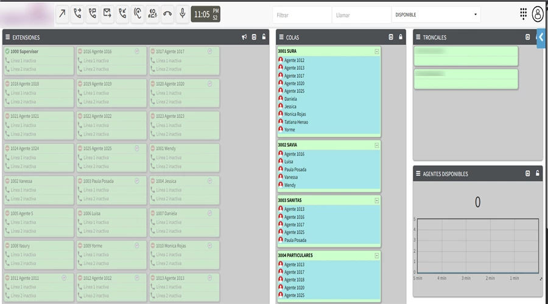
Task: Click the envelope voicemail transfer icon
Action: pyautogui.click(x=107, y=14)
